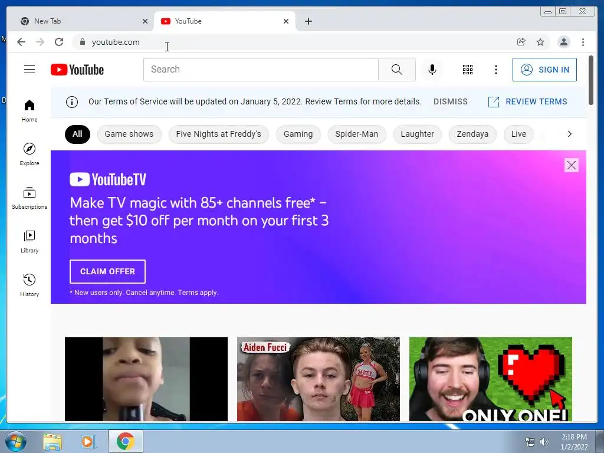Select the Gaming chip
The image size is (604, 453).
pos(298,134)
